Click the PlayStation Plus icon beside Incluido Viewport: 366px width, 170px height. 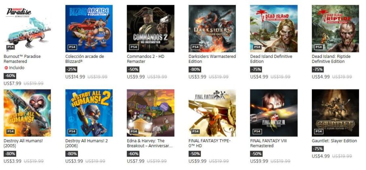pos(6,68)
